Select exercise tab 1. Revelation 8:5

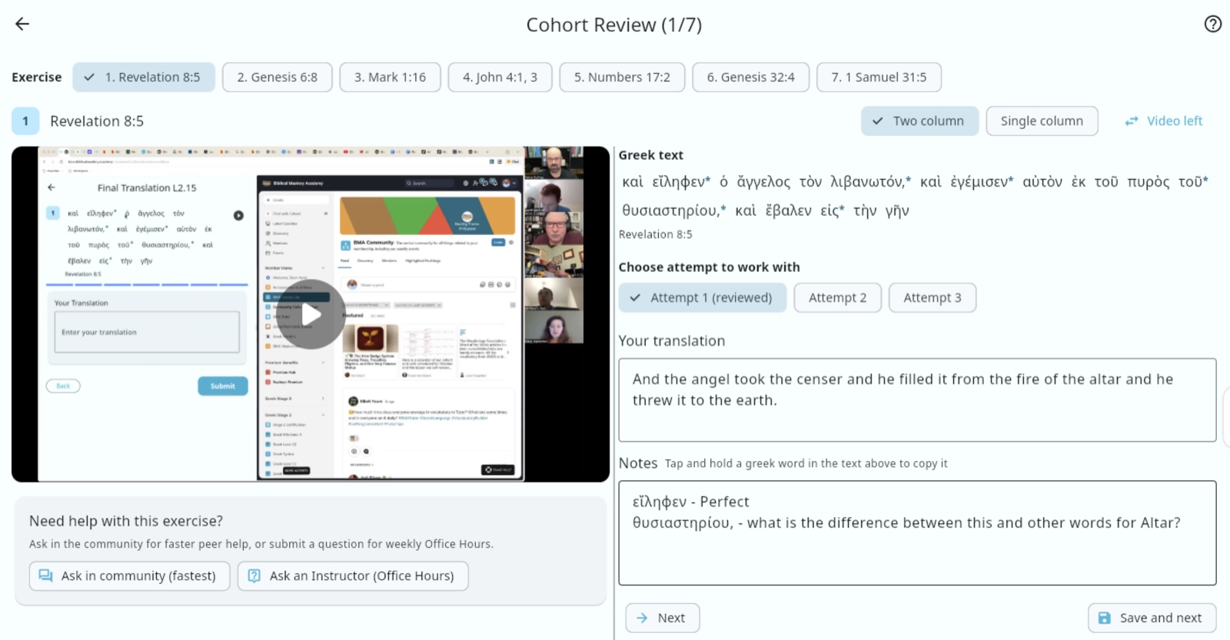point(144,77)
